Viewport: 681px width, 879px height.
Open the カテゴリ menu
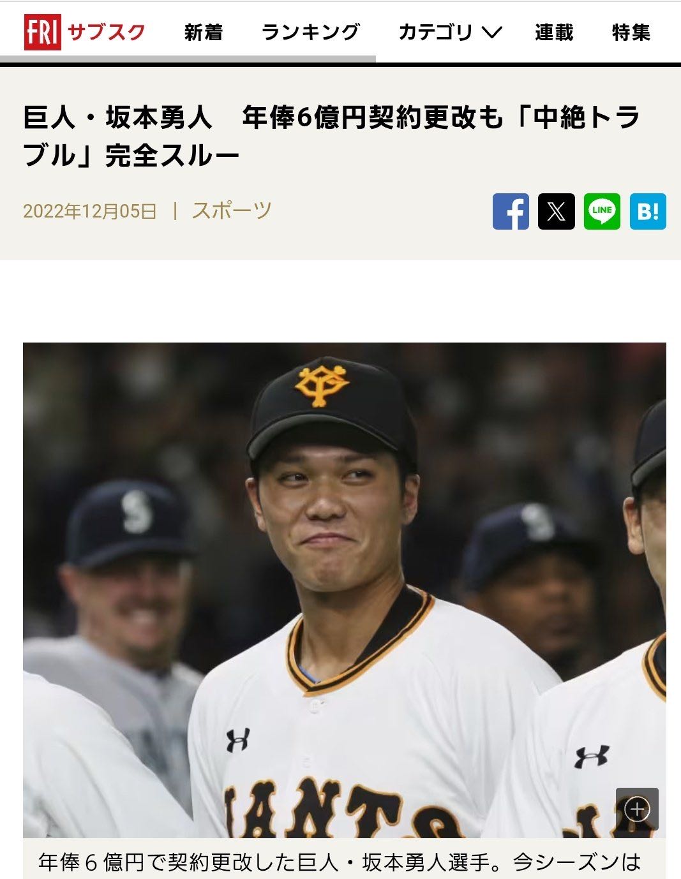[x=450, y=32]
